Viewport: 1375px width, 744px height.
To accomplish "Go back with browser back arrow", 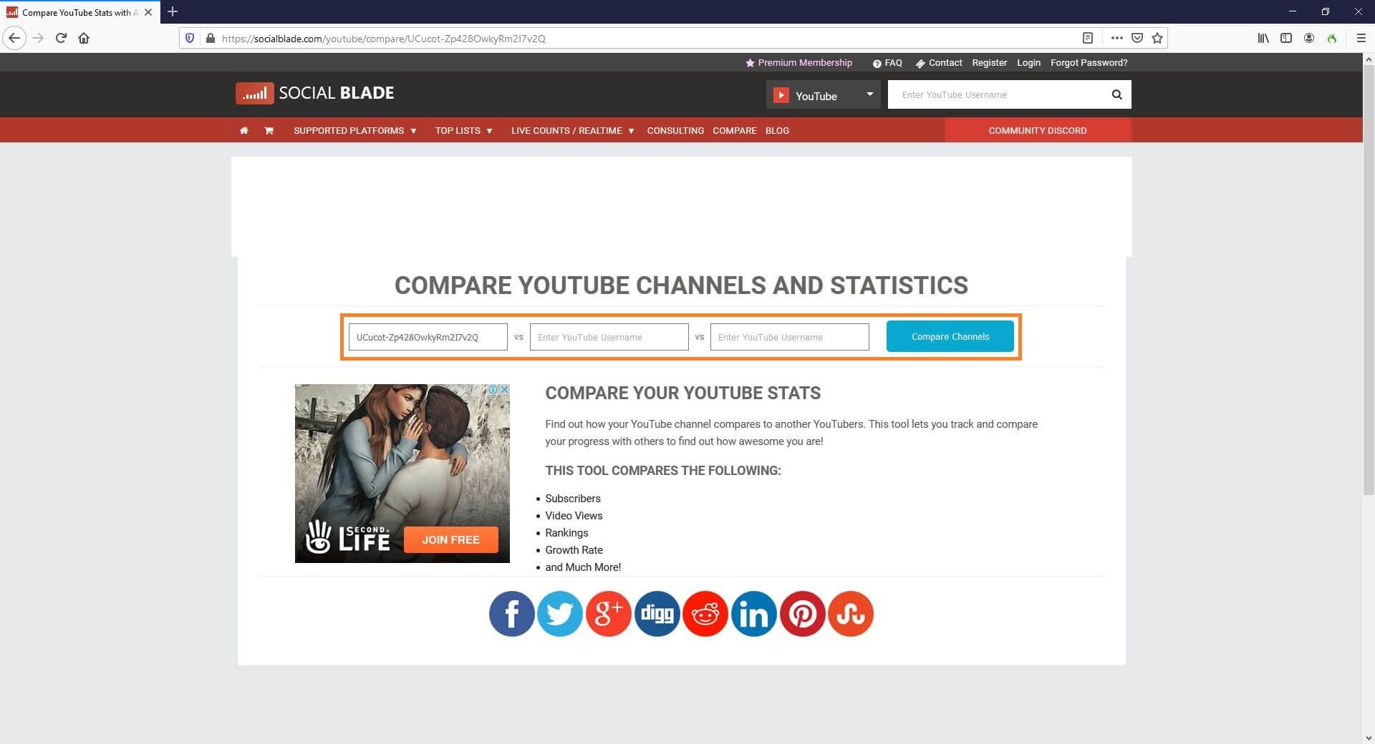I will click(x=14, y=38).
